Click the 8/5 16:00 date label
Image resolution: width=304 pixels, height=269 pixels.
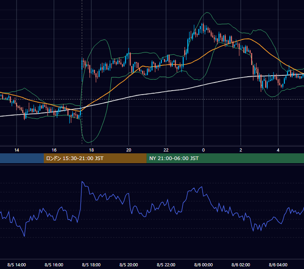(x=54, y=265)
